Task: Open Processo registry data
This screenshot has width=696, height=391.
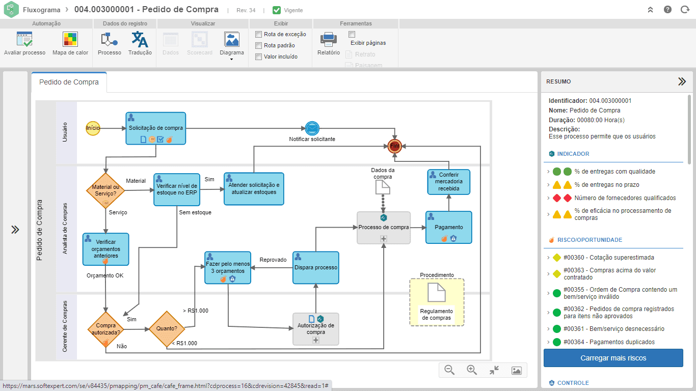Action: 110,44
